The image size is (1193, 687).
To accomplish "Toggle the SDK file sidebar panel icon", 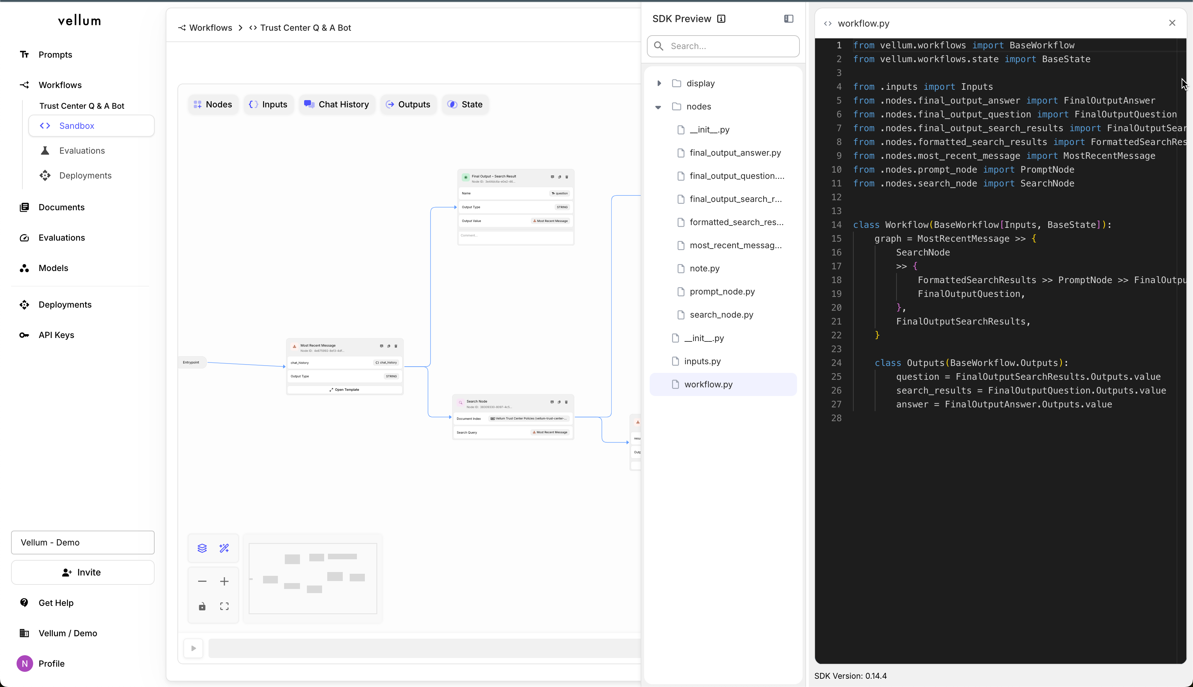I will point(788,19).
